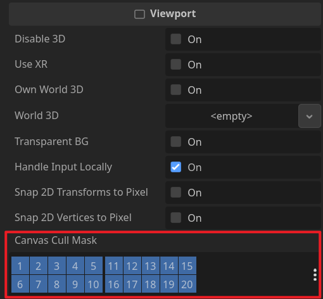Click the World 3D empty resource field

[x=232, y=116]
